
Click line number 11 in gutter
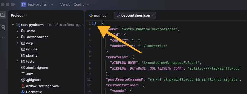click(x=89, y=79)
